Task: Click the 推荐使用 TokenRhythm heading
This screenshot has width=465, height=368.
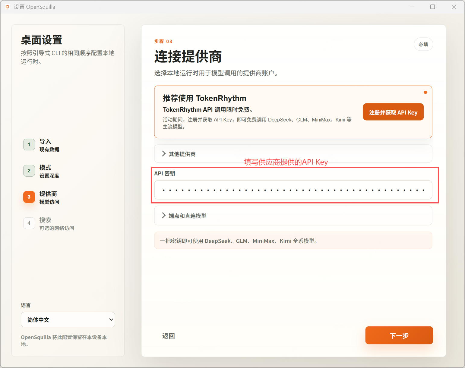Action: pos(204,98)
